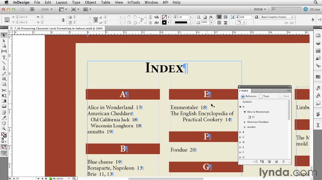
Task: Open the Layers panel icon
Action: [x=318, y=43]
